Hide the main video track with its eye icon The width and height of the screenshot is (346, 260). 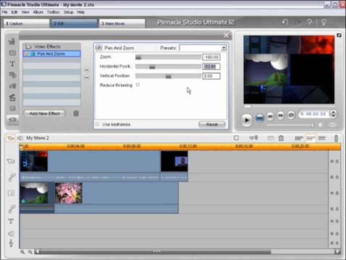tap(332, 161)
